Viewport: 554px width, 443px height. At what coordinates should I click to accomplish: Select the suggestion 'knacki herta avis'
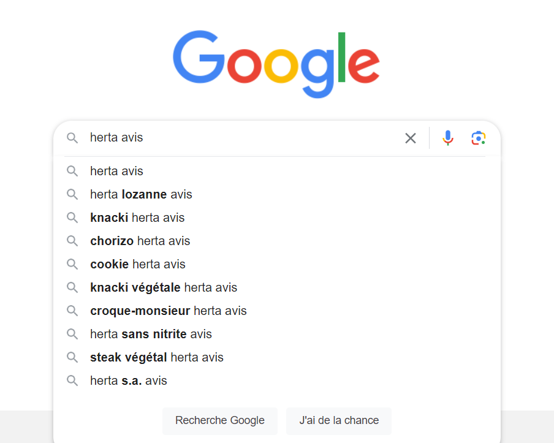(137, 218)
